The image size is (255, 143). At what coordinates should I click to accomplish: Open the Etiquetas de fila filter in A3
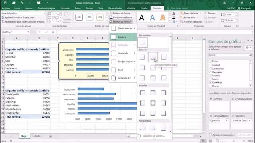pos(26,49)
